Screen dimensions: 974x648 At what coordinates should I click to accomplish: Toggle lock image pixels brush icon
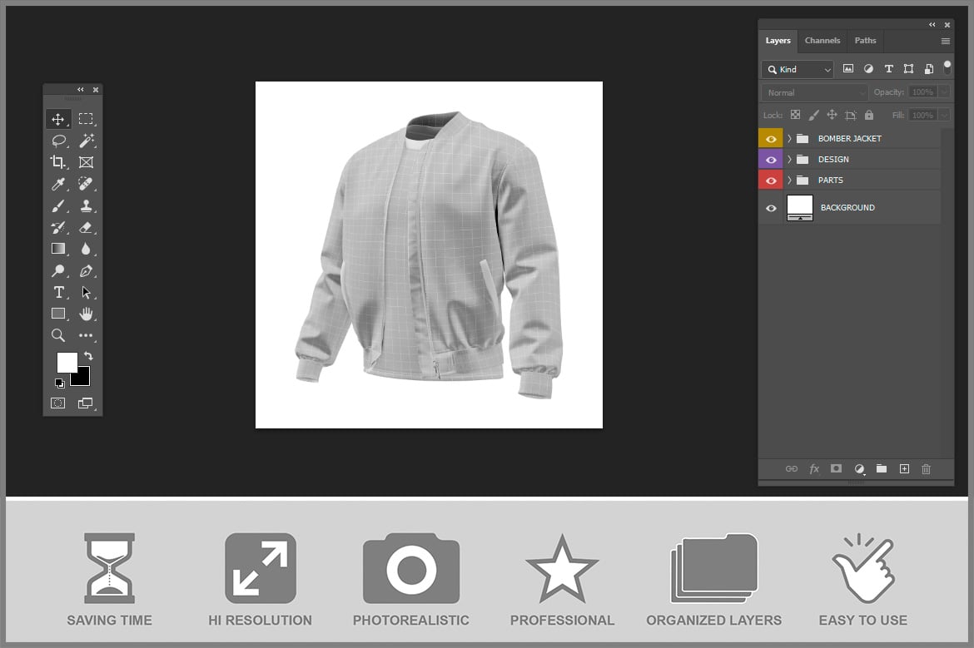tap(813, 115)
